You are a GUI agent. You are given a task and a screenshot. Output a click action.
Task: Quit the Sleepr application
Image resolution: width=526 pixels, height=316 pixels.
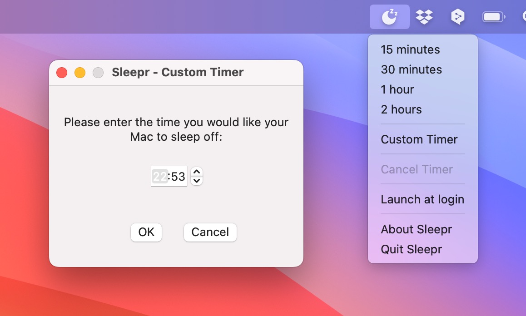pos(411,249)
